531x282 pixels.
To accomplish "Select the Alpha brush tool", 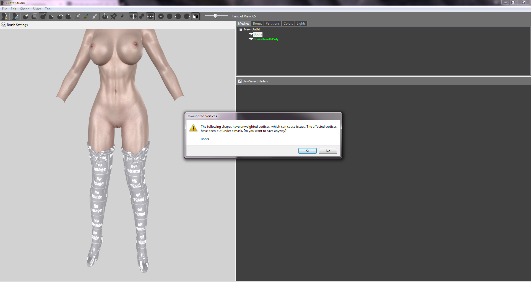I will point(95,16).
